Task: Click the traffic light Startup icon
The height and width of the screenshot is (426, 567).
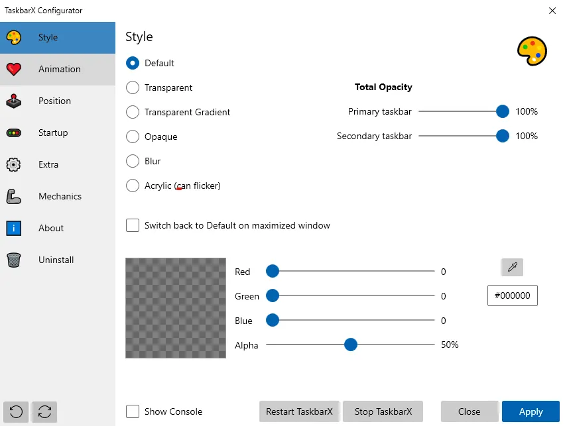Action: (x=14, y=133)
